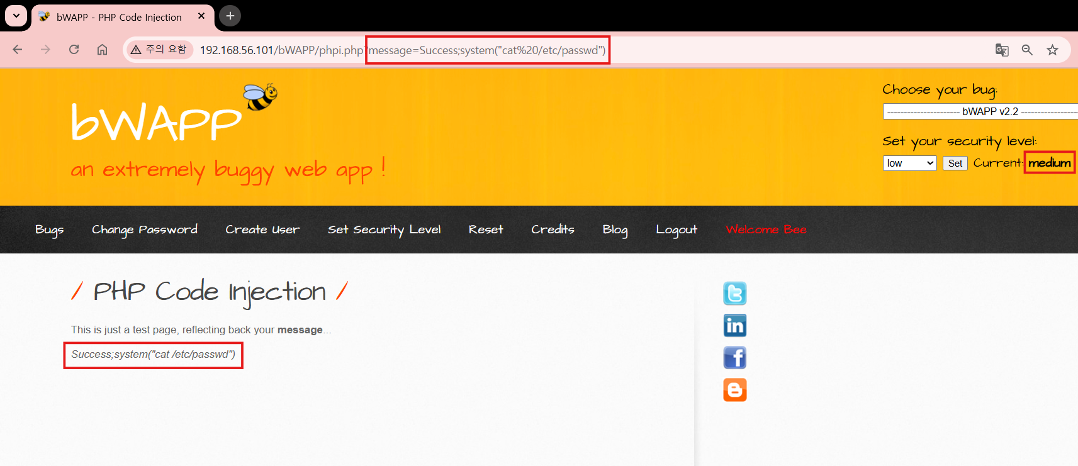Click the browser home icon

click(102, 50)
